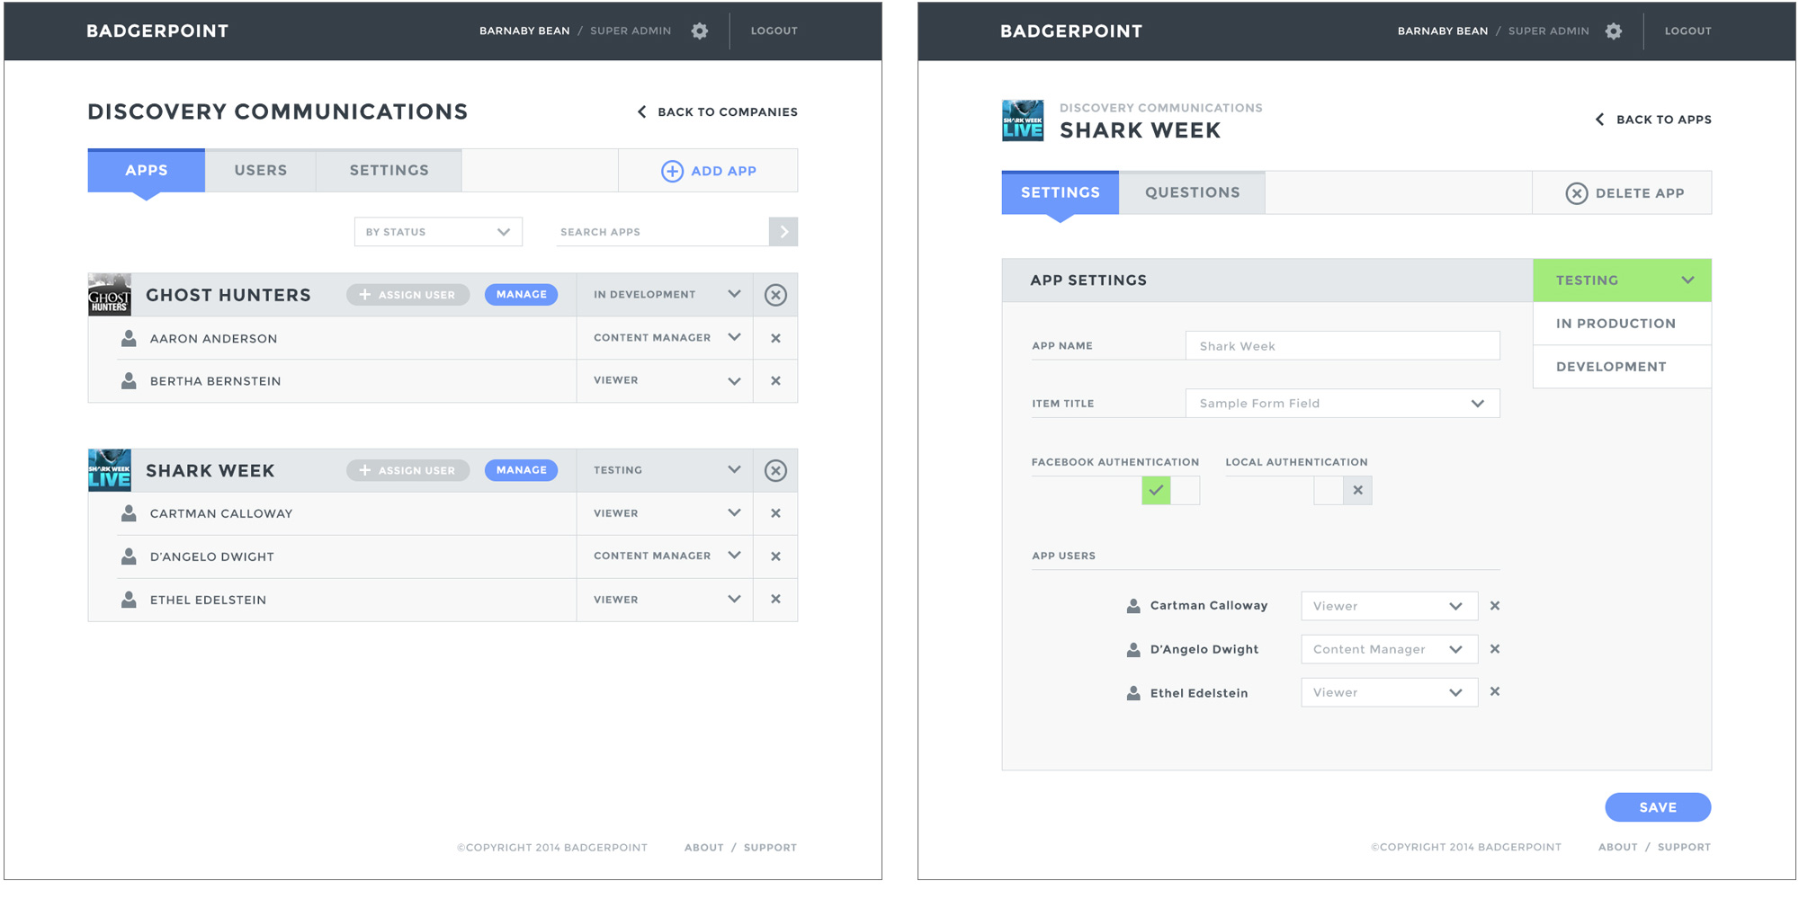Switch to the Users tab

click(x=261, y=171)
